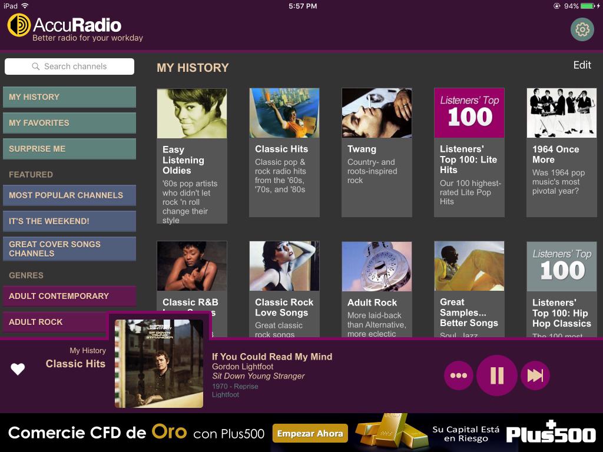Open the My History sidebar tab
This screenshot has width=603, height=452.
point(69,97)
